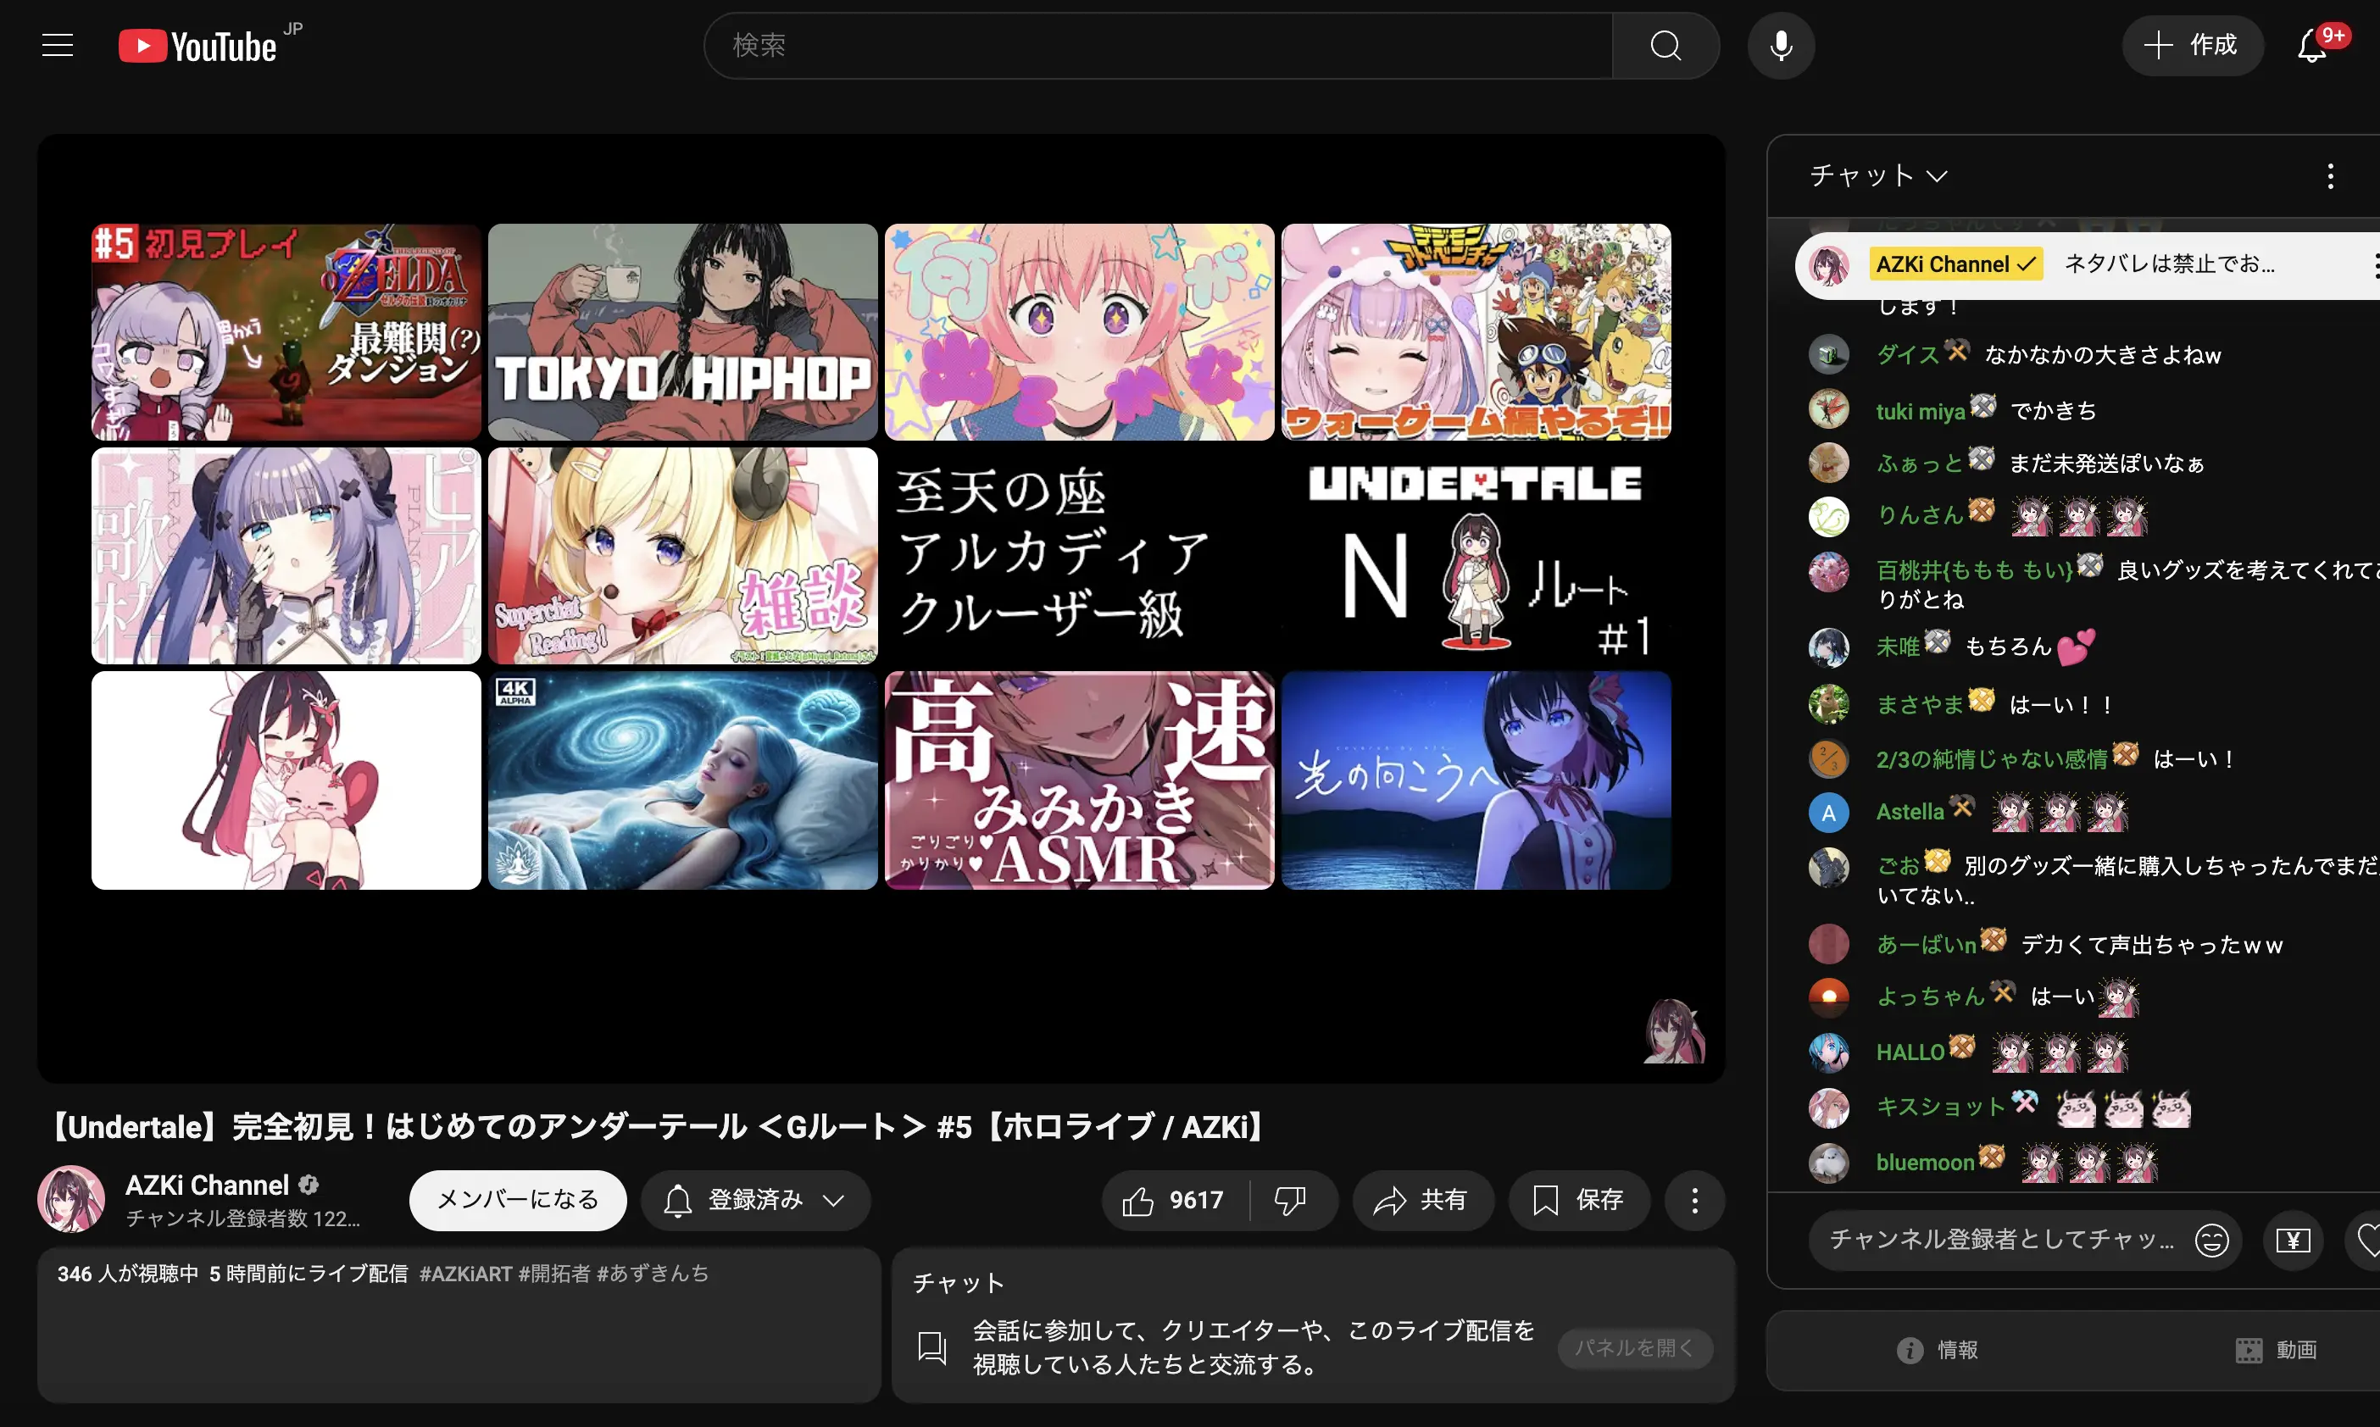The height and width of the screenshot is (1427, 2380).
Task: Open the #あずきんち hashtag link
Action: tap(653, 1274)
